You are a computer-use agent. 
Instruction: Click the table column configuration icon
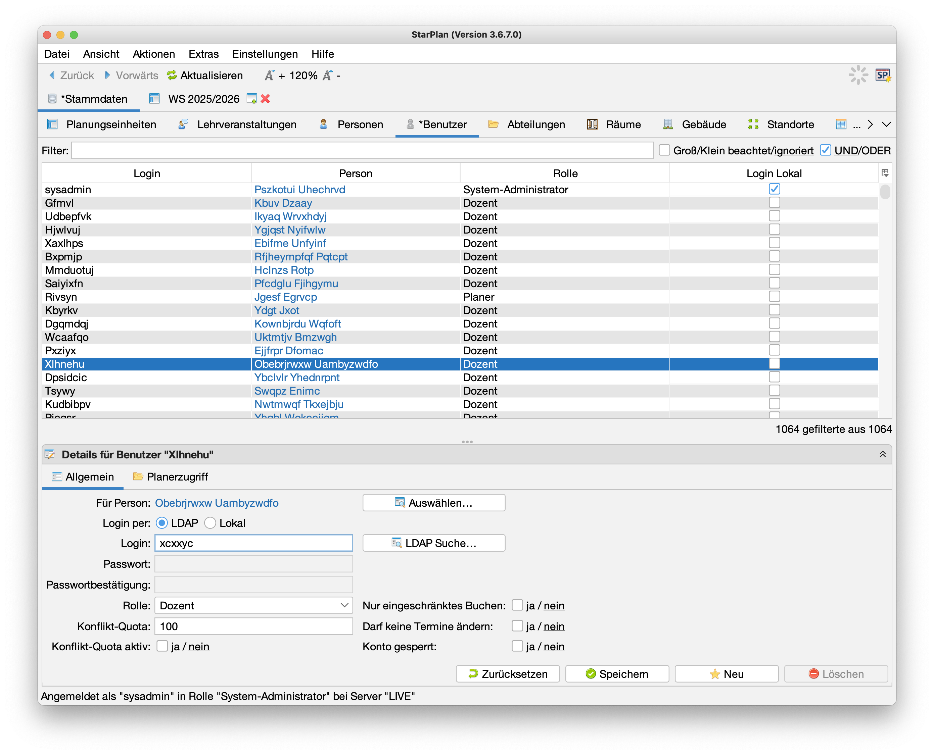coord(885,173)
